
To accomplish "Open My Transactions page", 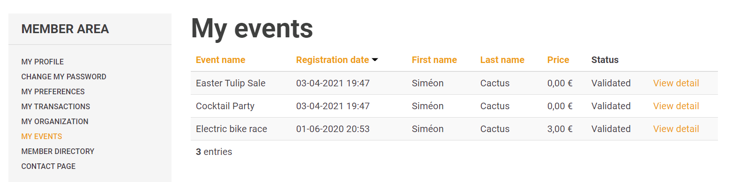I will coord(56,106).
